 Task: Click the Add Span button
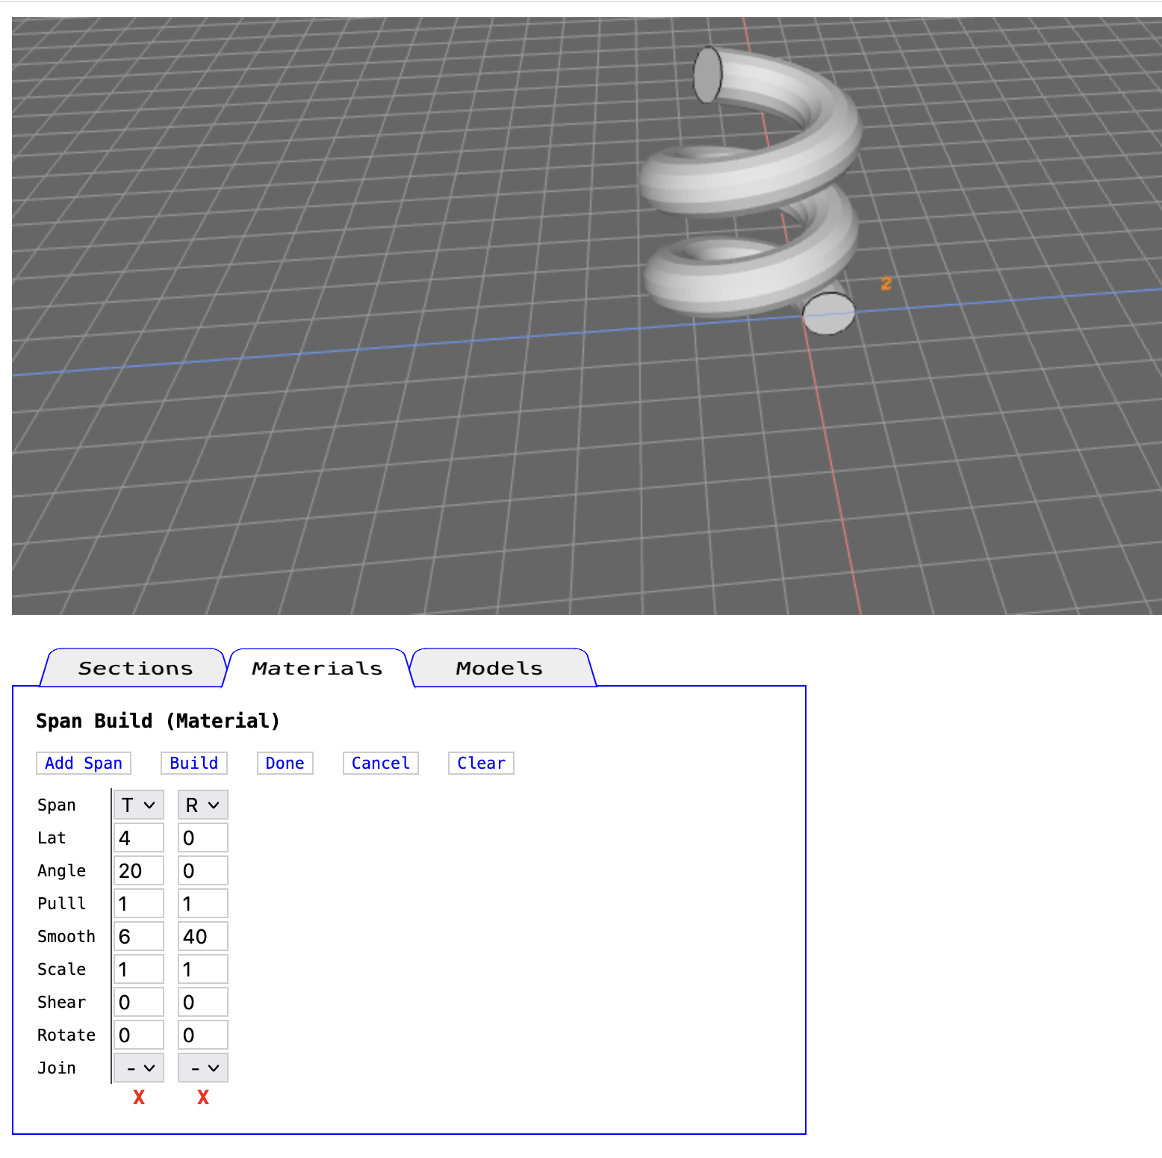point(84,763)
